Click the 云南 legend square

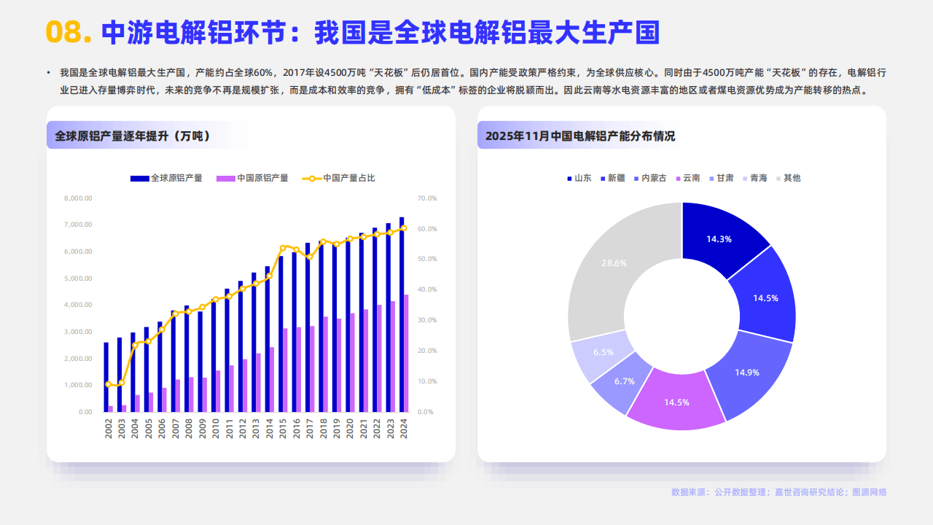coord(677,178)
